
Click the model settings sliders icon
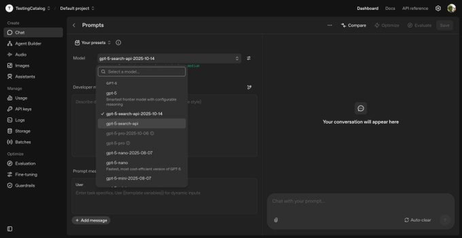[x=249, y=58]
